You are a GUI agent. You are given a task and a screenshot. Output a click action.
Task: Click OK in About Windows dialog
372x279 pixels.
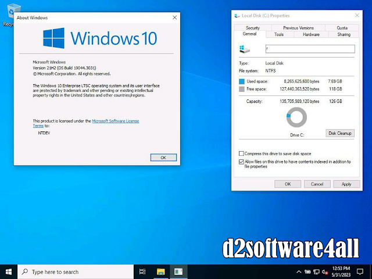coord(163,158)
